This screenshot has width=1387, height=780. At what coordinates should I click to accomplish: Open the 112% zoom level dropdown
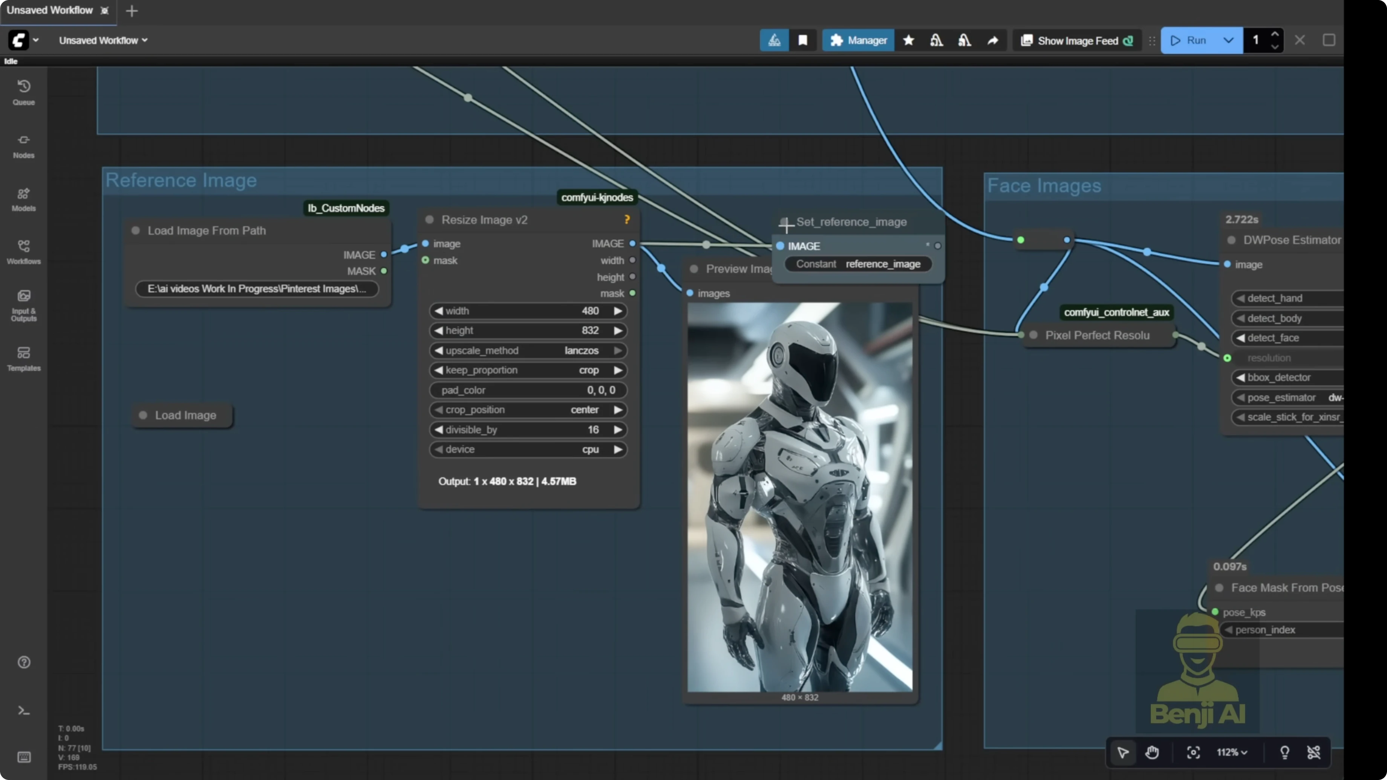[x=1231, y=752]
